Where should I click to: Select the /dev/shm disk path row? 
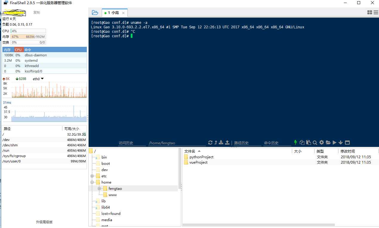pos(44,145)
